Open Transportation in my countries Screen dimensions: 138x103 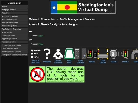click(14, 55)
